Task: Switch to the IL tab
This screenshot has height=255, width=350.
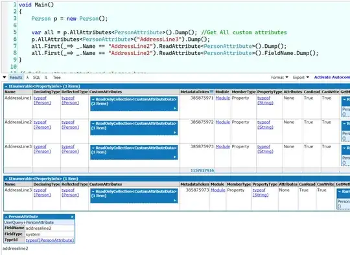Action: click(x=46, y=78)
